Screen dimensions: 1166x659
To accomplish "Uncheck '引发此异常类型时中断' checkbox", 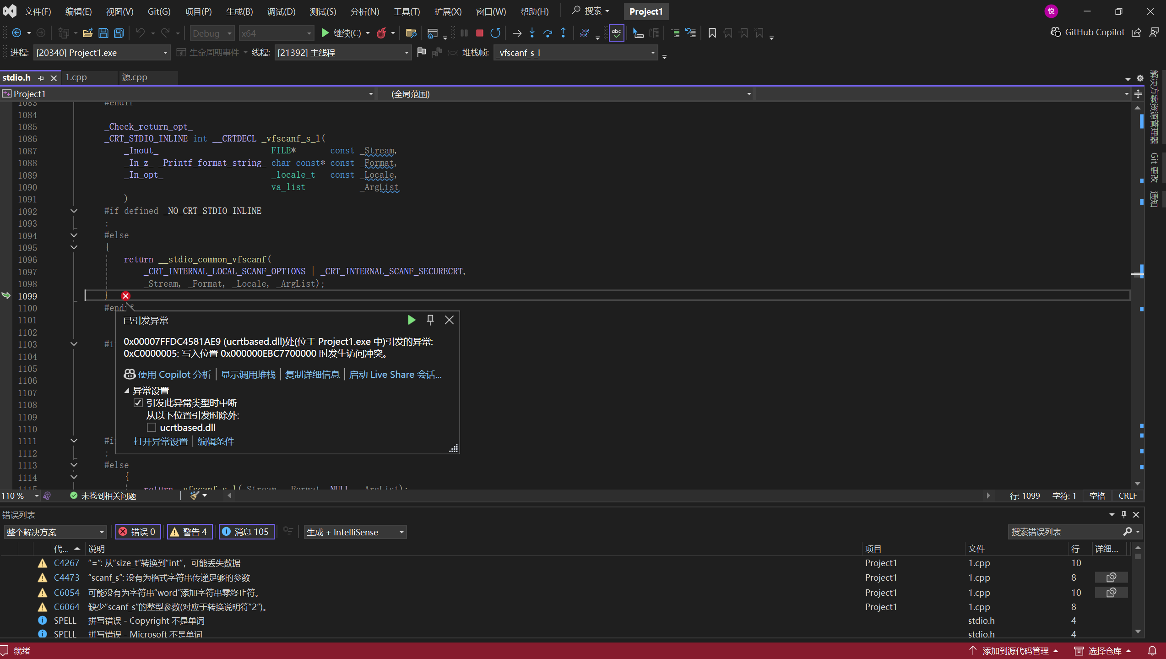I will coord(138,403).
